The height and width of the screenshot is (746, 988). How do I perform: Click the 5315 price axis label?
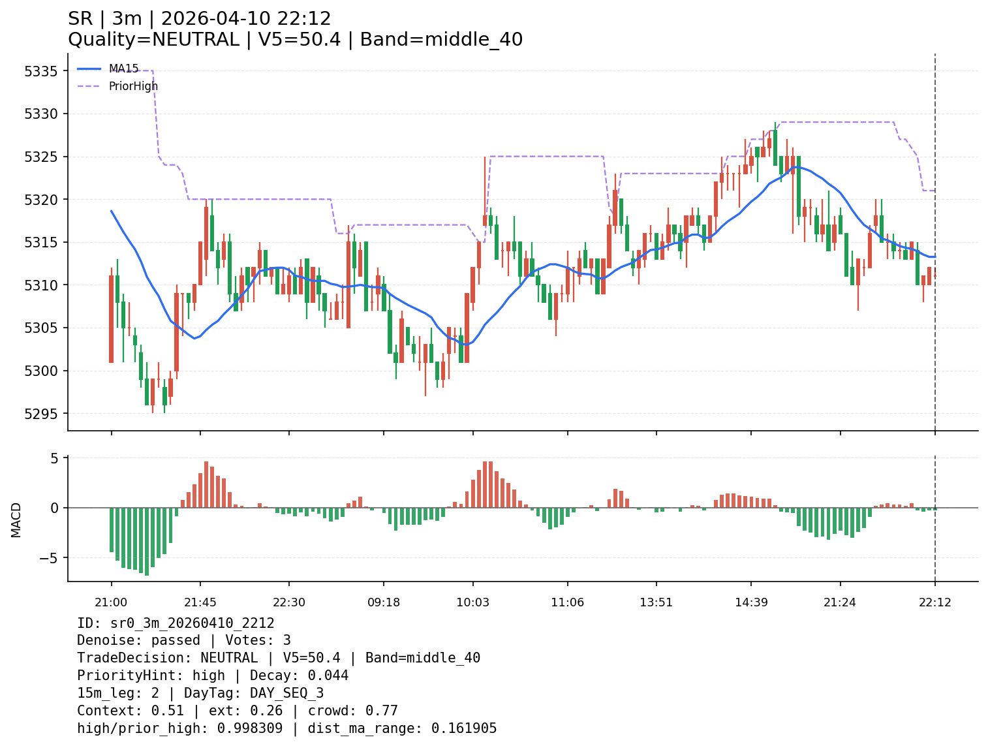tap(41, 243)
